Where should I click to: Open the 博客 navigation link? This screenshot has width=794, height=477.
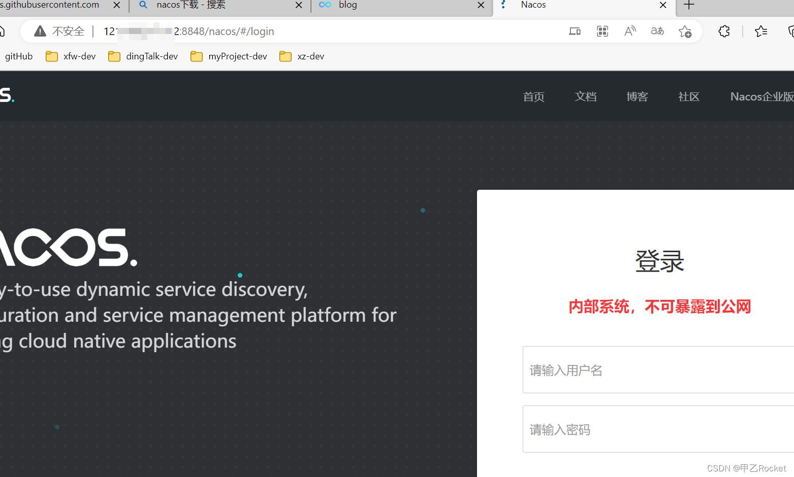[x=637, y=96]
